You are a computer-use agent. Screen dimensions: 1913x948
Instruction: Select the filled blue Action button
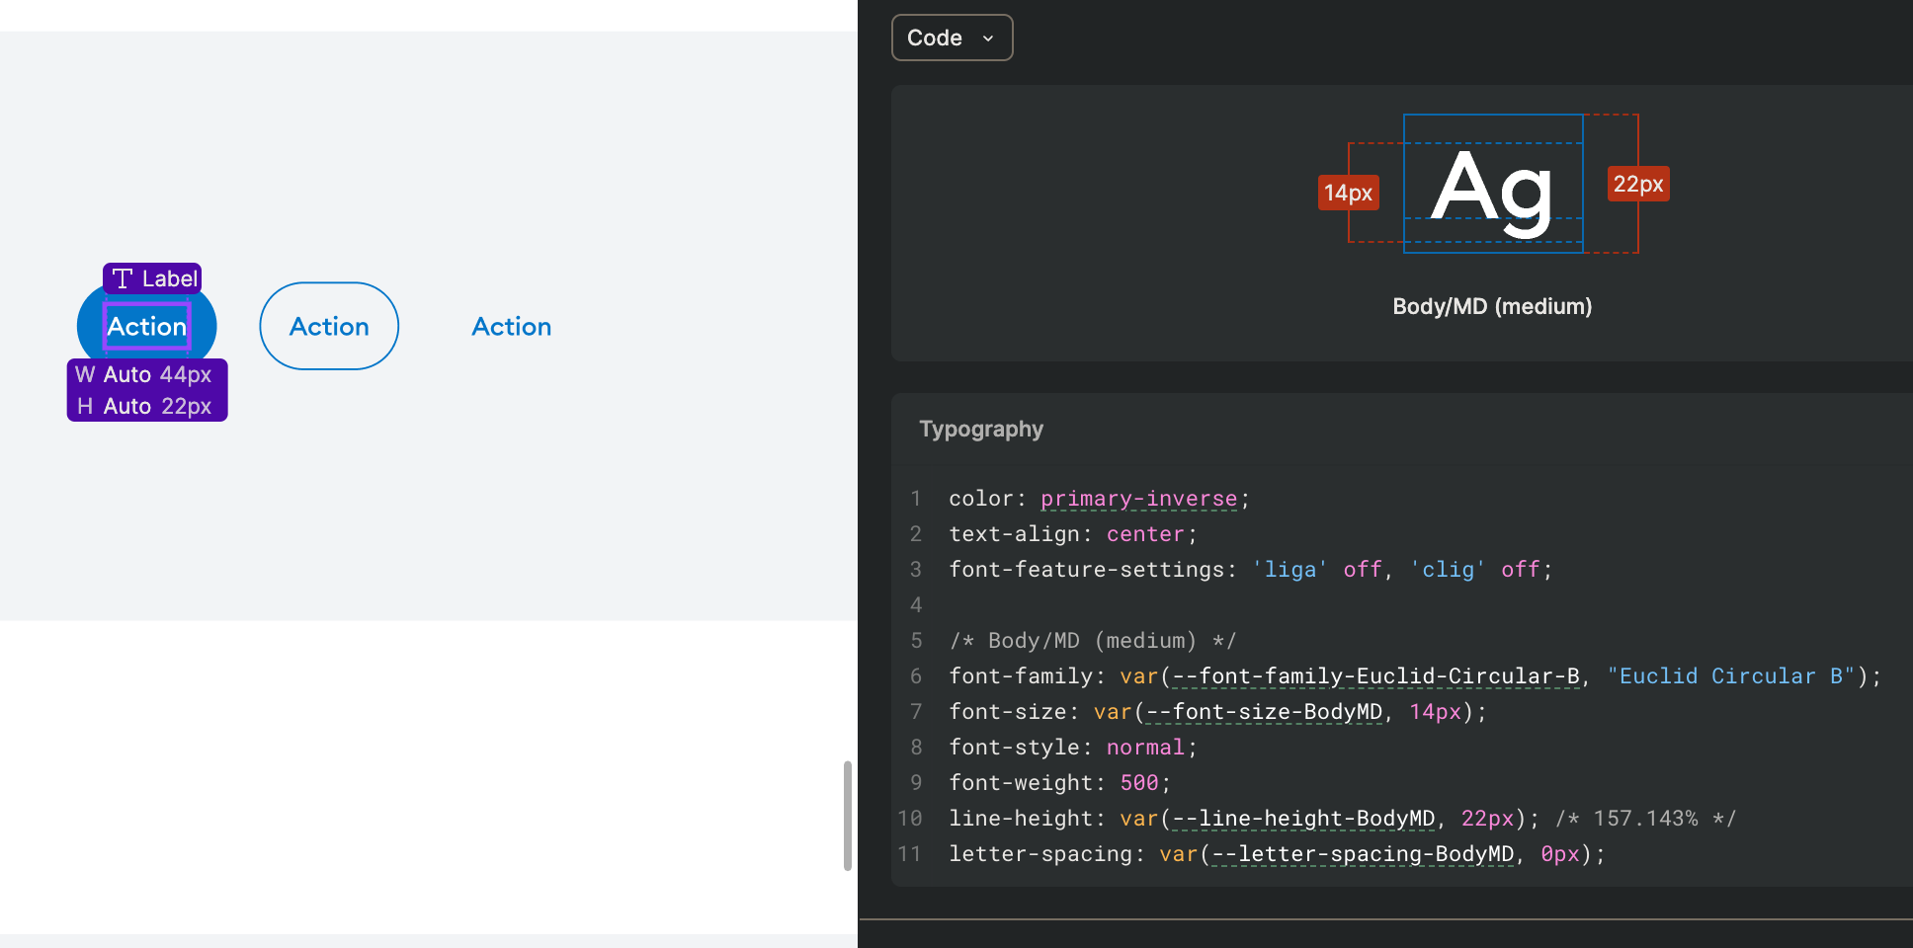[x=146, y=326]
